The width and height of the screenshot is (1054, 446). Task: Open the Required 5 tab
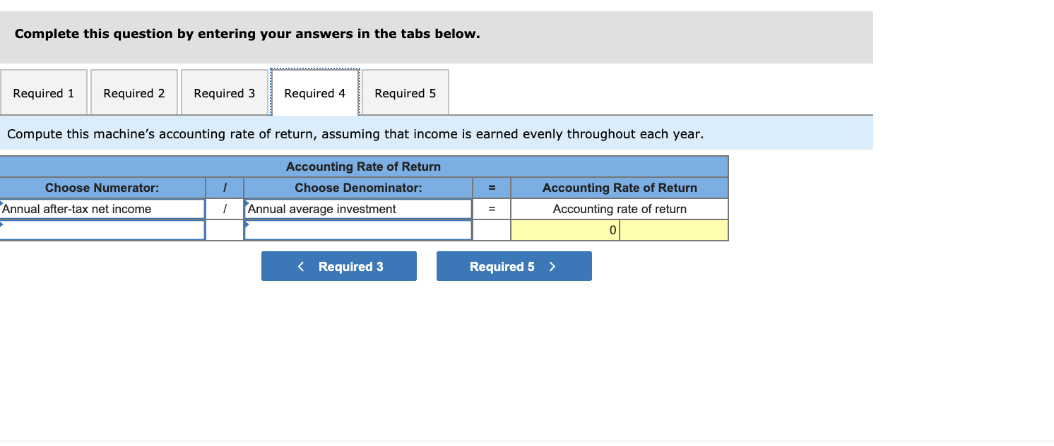point(405,92)
